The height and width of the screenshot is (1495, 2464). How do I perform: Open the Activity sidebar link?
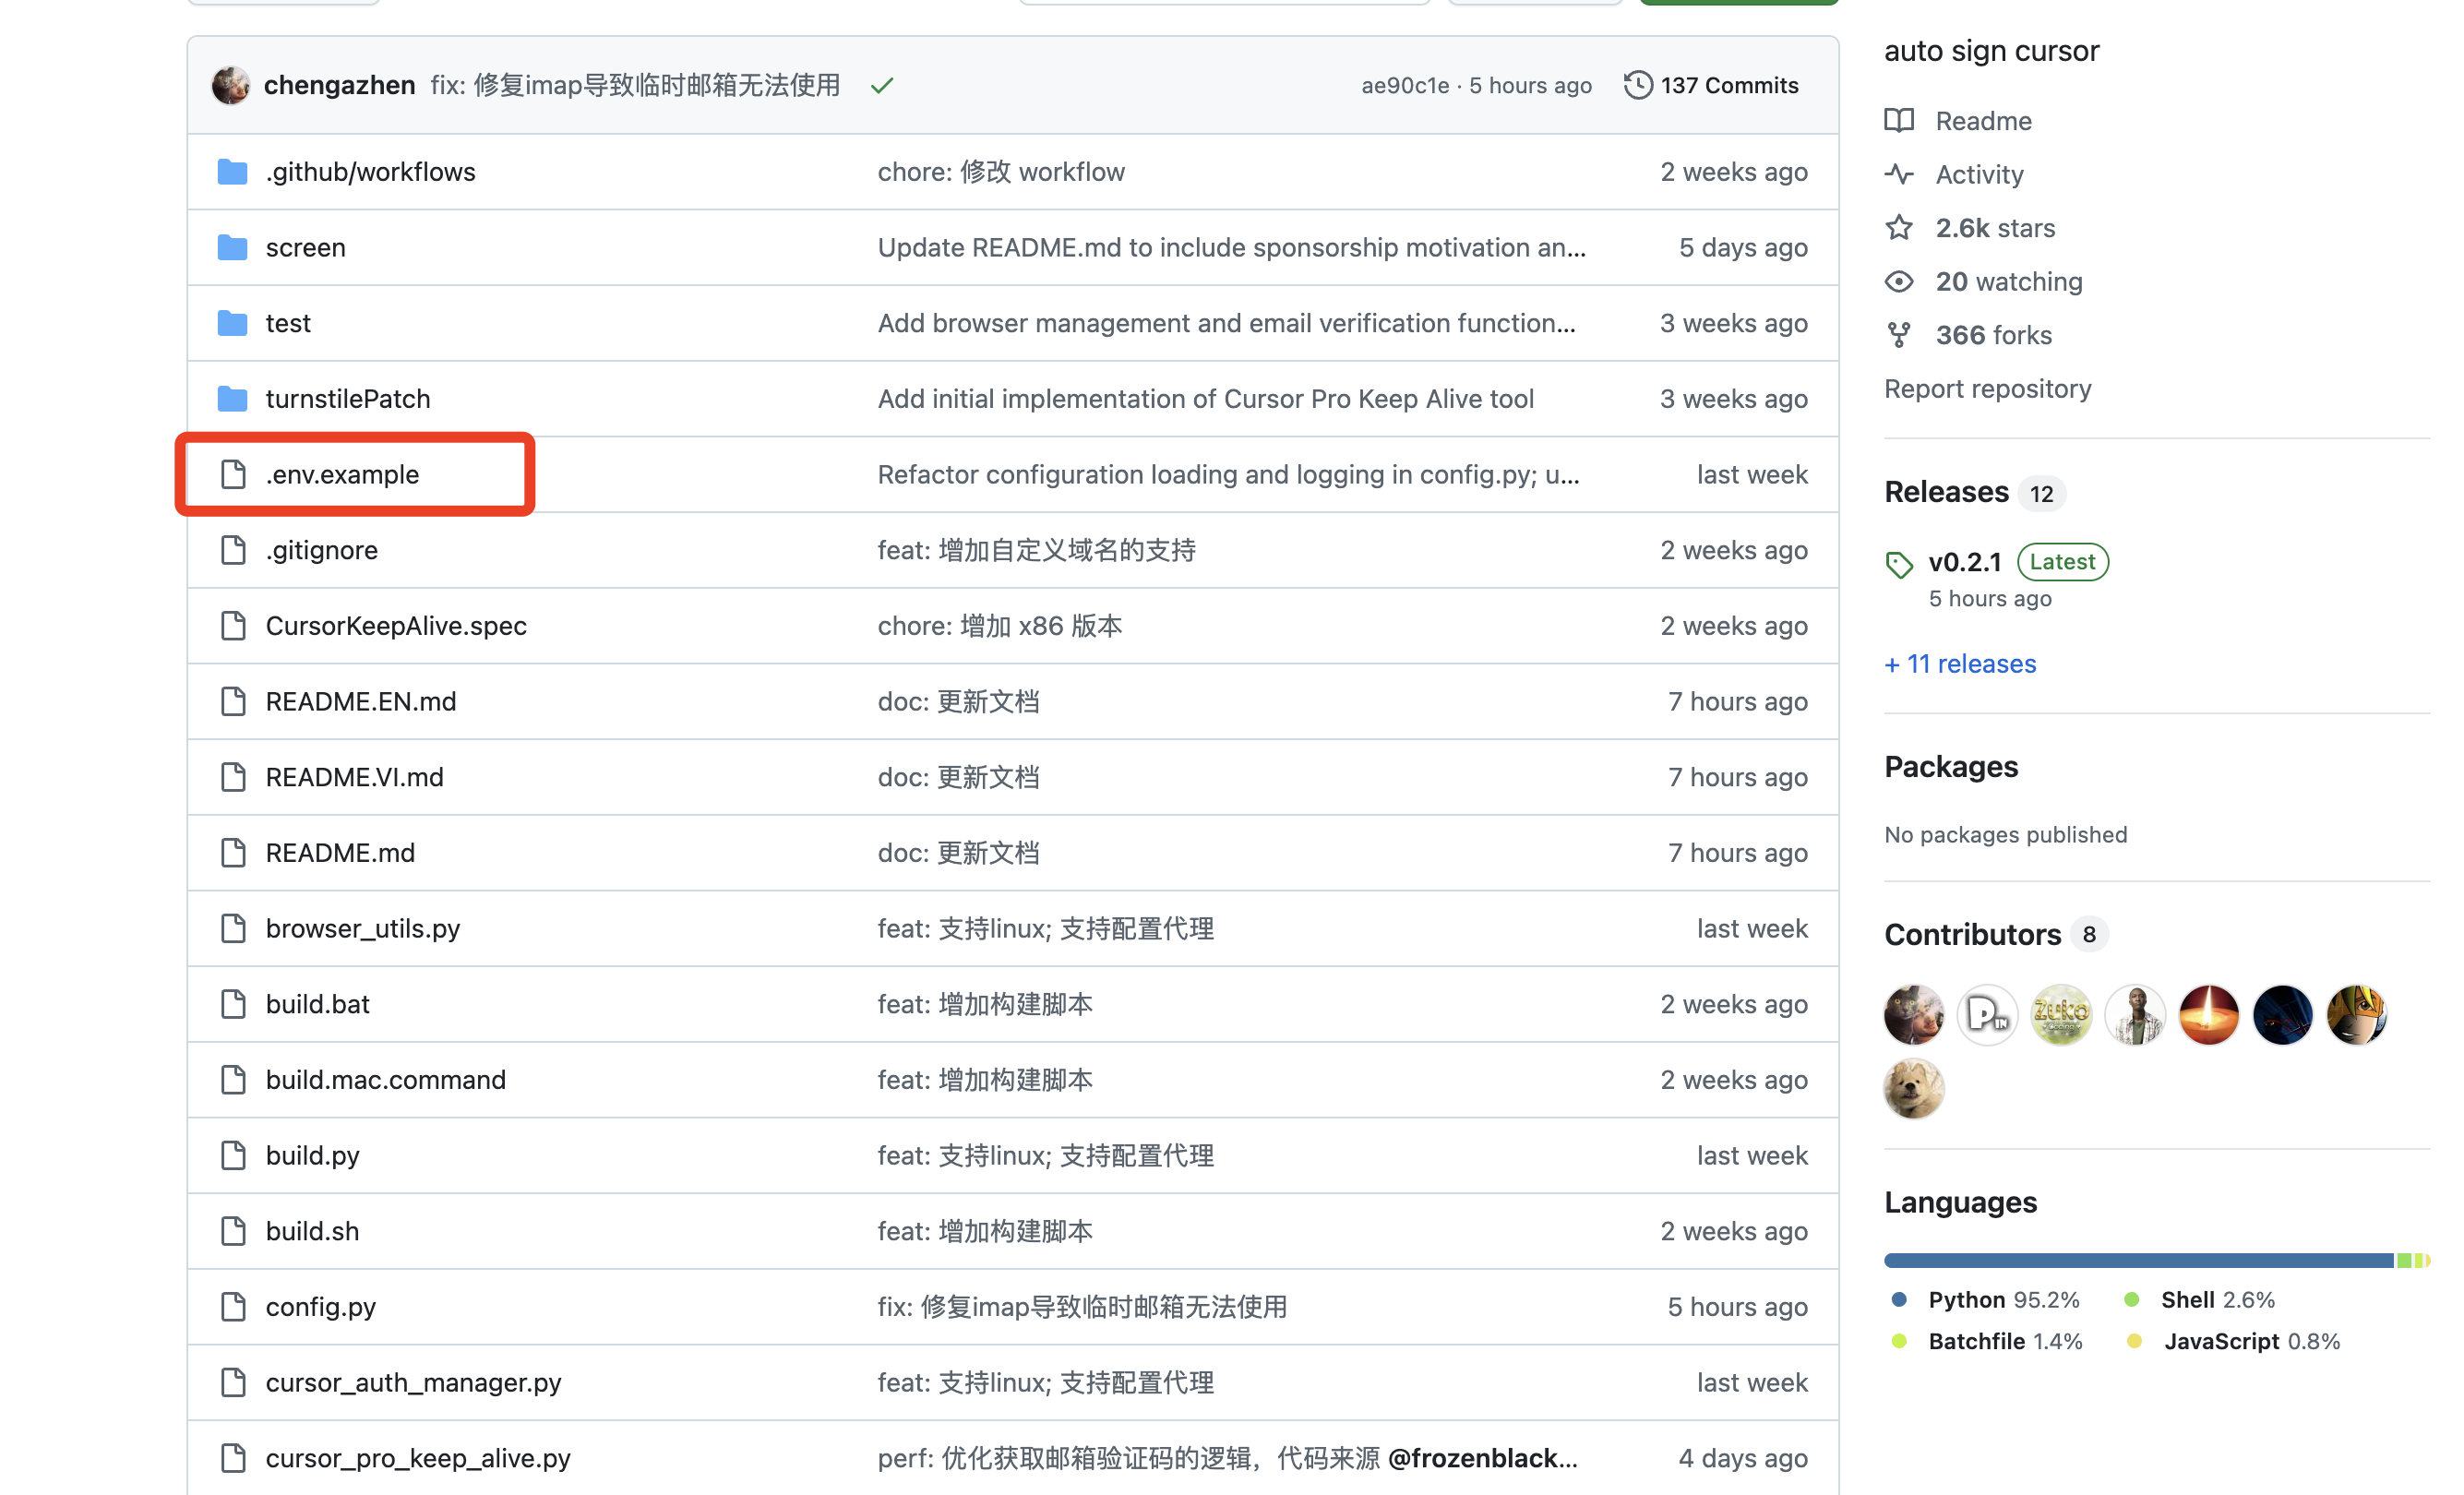pyautogui.click(x=1979, y=174)
